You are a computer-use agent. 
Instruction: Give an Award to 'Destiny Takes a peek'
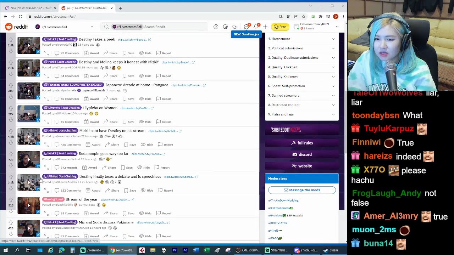pos(92,53)
